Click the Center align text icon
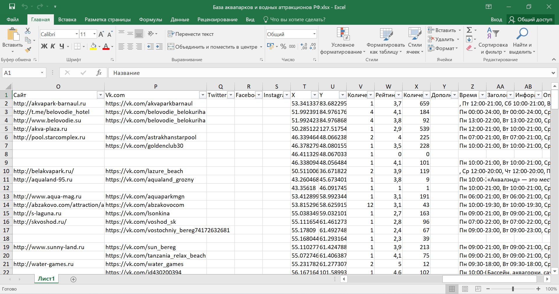This screenshot has width=559, height=294. (x=130, y=47)
